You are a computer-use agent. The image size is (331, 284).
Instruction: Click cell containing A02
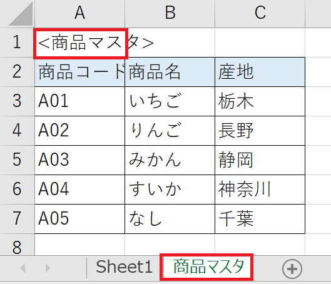coord(80,131)
